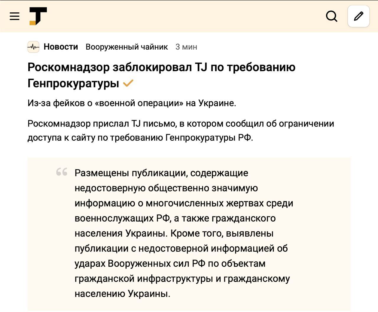Click empty area of the top header bar
Screen dimensions: 378x312
click(189, 16)
